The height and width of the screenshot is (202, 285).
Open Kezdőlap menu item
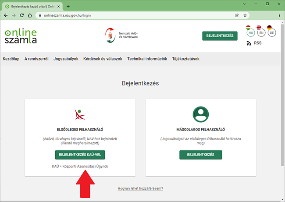(11, 59)
